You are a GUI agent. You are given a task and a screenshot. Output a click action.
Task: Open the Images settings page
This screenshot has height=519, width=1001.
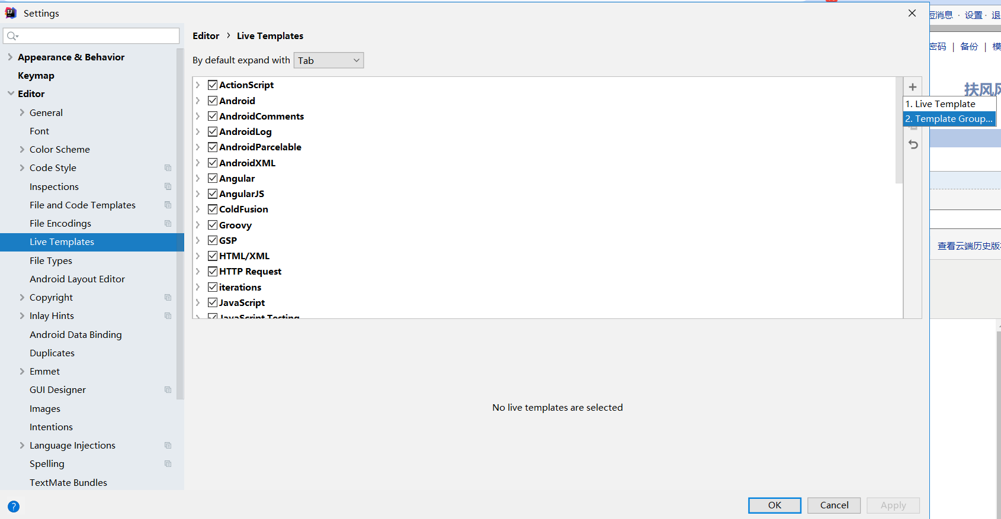45,409
